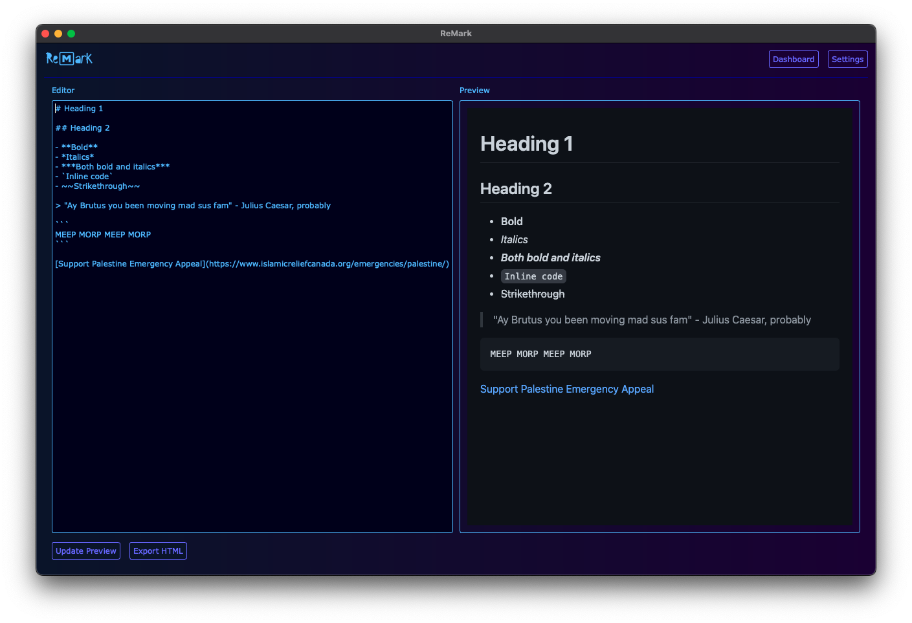The image size is (912, 623).
Task: Click the '- **Bold**' line in the editor
Action: pos(76,148)
